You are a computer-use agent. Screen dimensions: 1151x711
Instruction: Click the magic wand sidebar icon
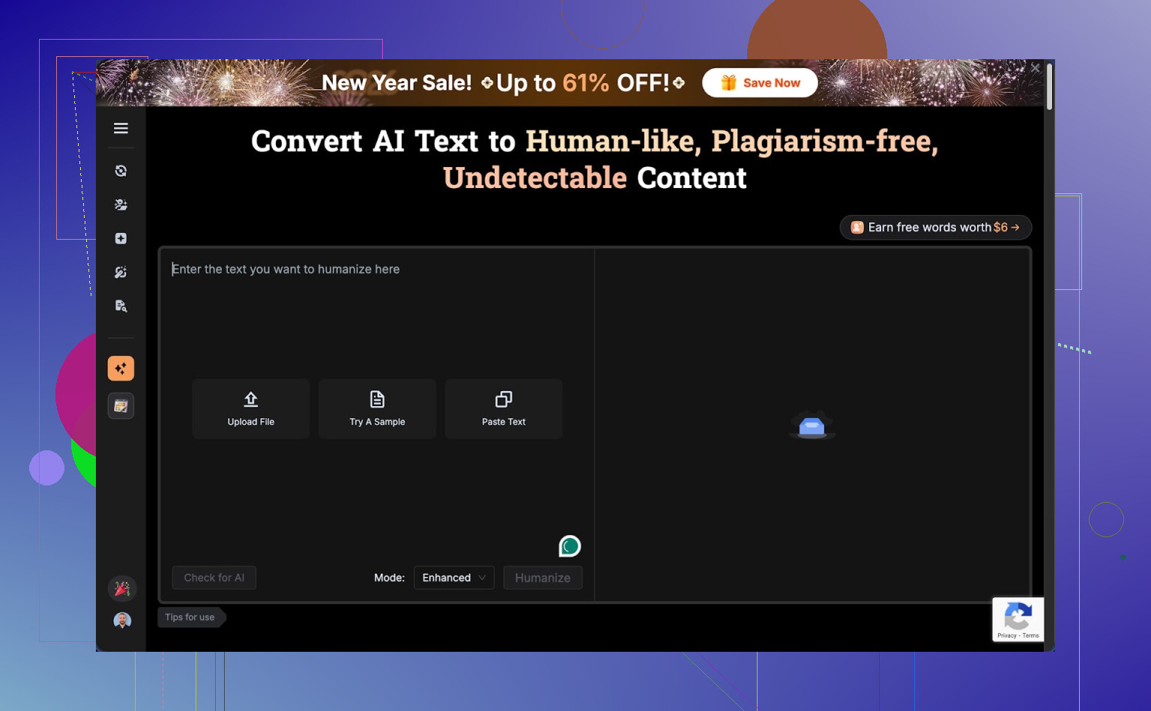pos(121,272)
